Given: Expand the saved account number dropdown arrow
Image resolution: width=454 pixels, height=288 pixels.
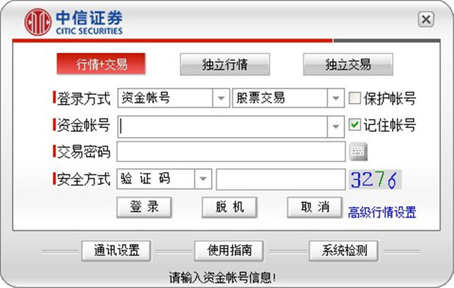Looking at the screenshot, I should point(336,127).
